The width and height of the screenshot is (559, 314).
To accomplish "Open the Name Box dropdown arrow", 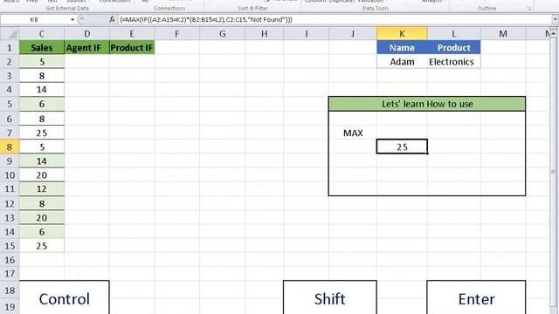I will click(72, 19).
